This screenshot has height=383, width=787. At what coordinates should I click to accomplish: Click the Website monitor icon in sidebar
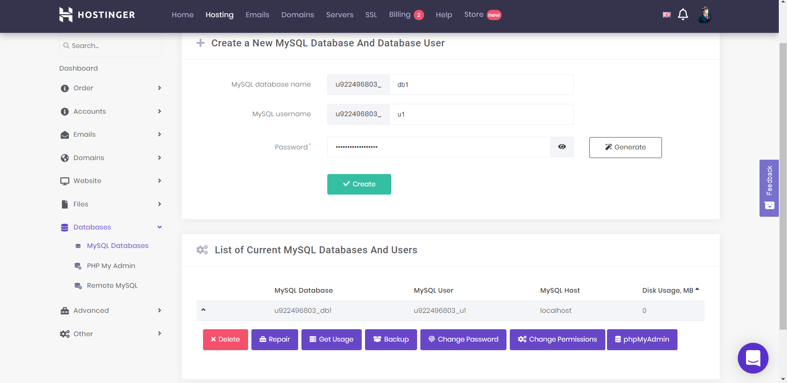65,181
